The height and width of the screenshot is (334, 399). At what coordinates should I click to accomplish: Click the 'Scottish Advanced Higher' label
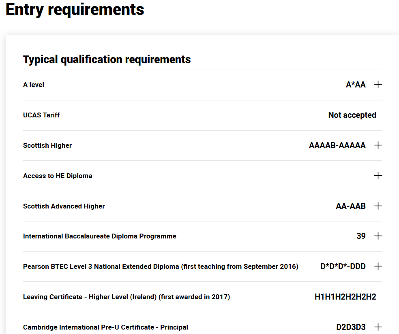click(x=64, y=206)
